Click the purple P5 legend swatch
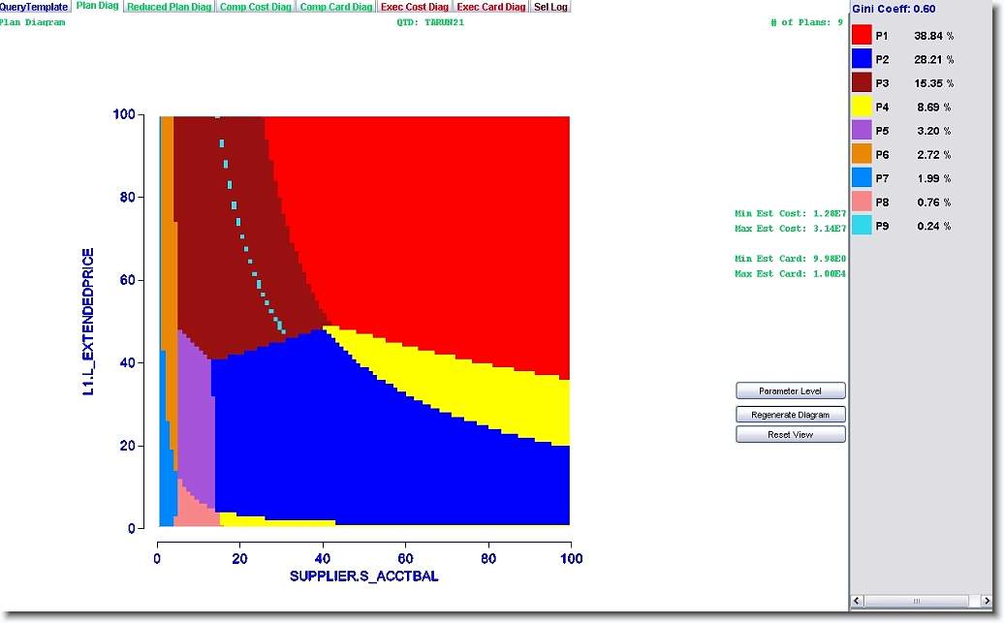Viewport: 1004px width, 623px height. tap(862, 131)
